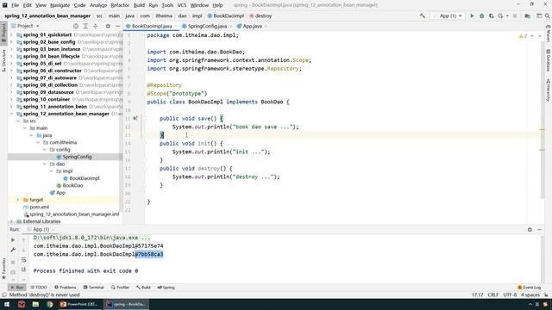Open the Navigate menu
552x310 pixels.
60,5
